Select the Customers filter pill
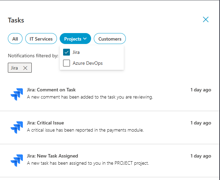 click(x=110, y=39)
